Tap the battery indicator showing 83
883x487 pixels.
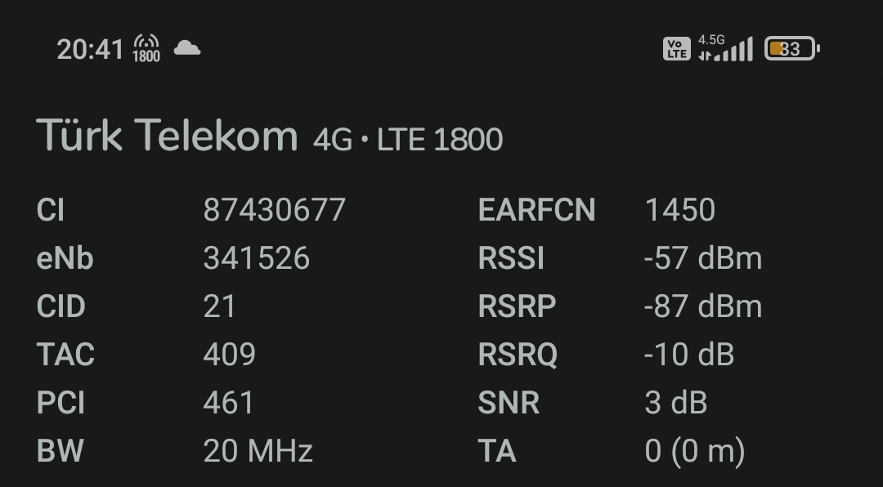click(791, 49)
